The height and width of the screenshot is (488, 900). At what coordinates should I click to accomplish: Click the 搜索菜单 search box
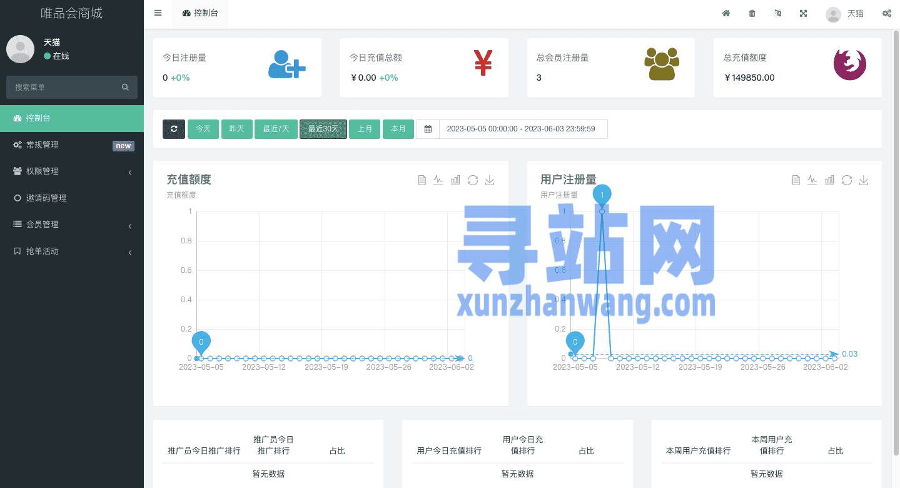click(66, 88)
